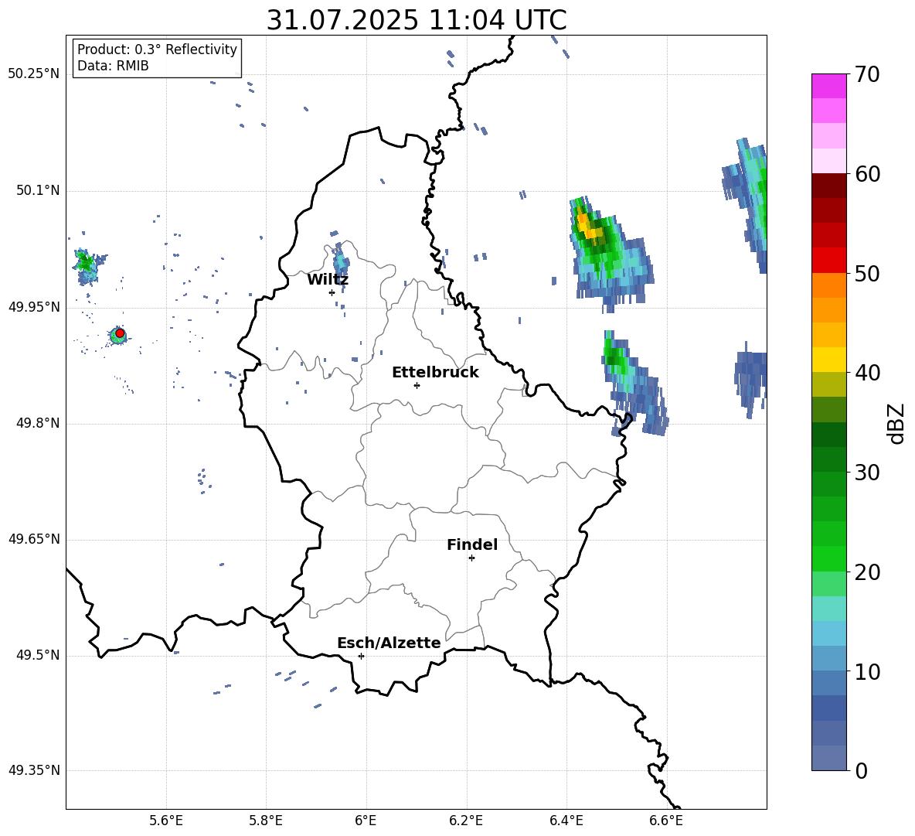
Task: Click the yellow colorbar swatch just above 40
Action: [828, 360]
